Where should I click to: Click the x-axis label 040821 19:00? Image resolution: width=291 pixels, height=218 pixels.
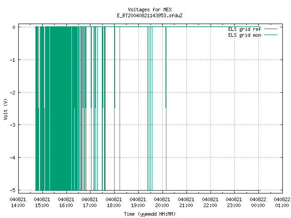[138, 203]
